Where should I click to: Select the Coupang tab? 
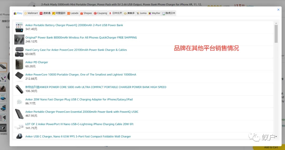pyautogui.click(x=100, y=13)
